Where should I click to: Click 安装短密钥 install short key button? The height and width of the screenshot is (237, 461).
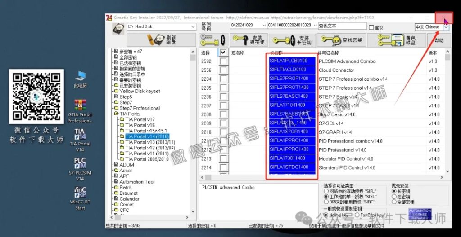tap(249, 40)
